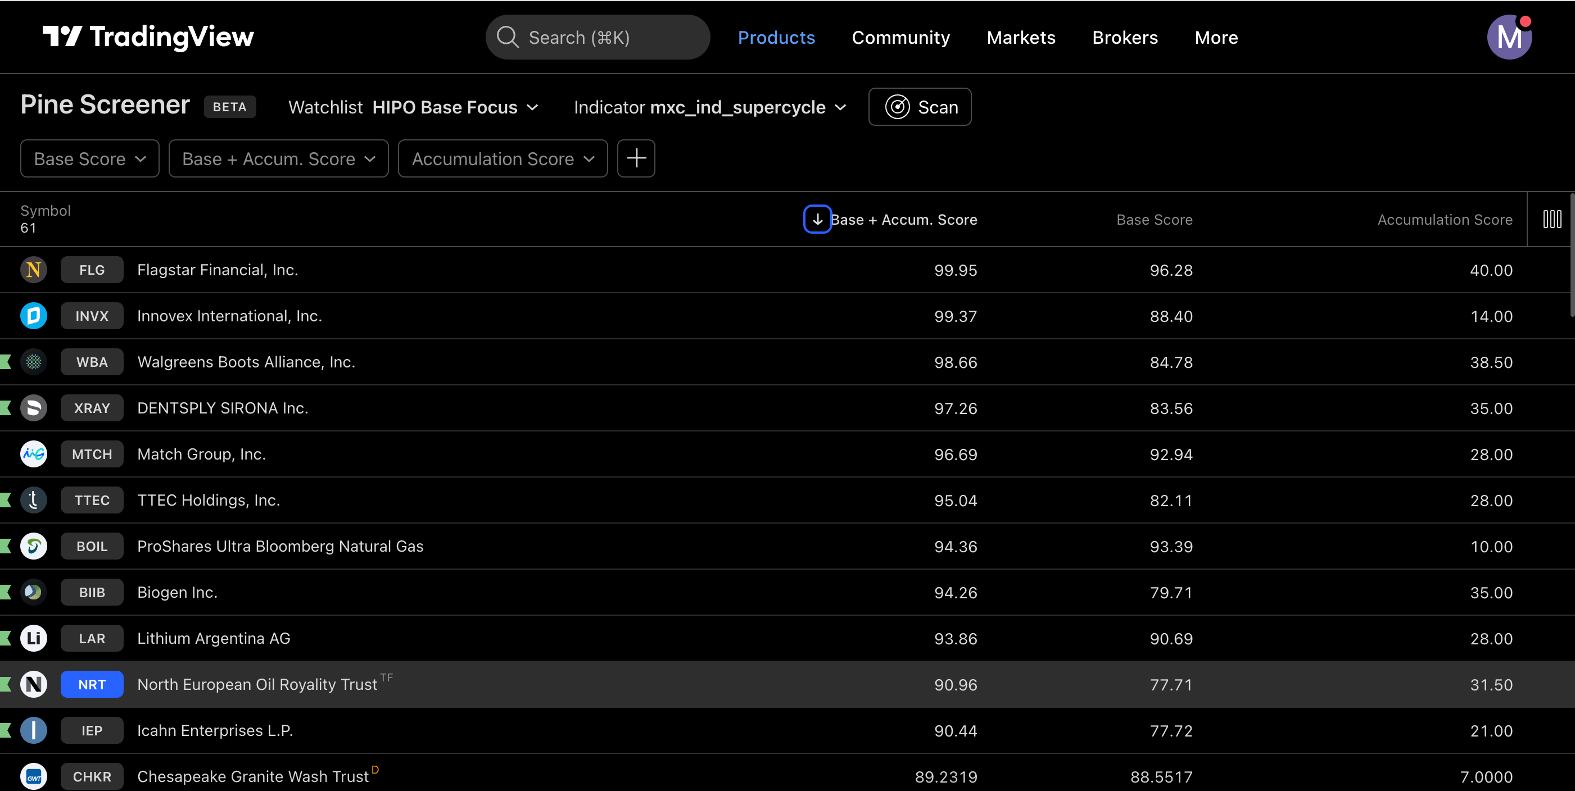Image resolution: width=1575 pixels, height=791 pixels.
Task: Expand the Accumulation Score filter
Action: [503, 159]
